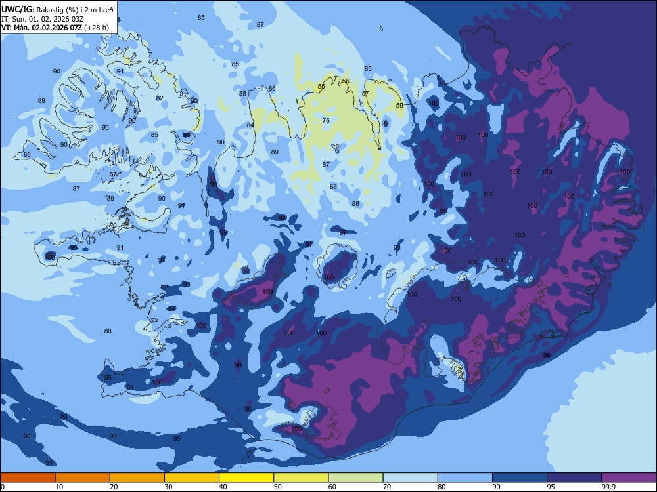Select the orange 10–20 legend color block
The width and height of the screenshot is (657, 492).
tap(83, 478)
